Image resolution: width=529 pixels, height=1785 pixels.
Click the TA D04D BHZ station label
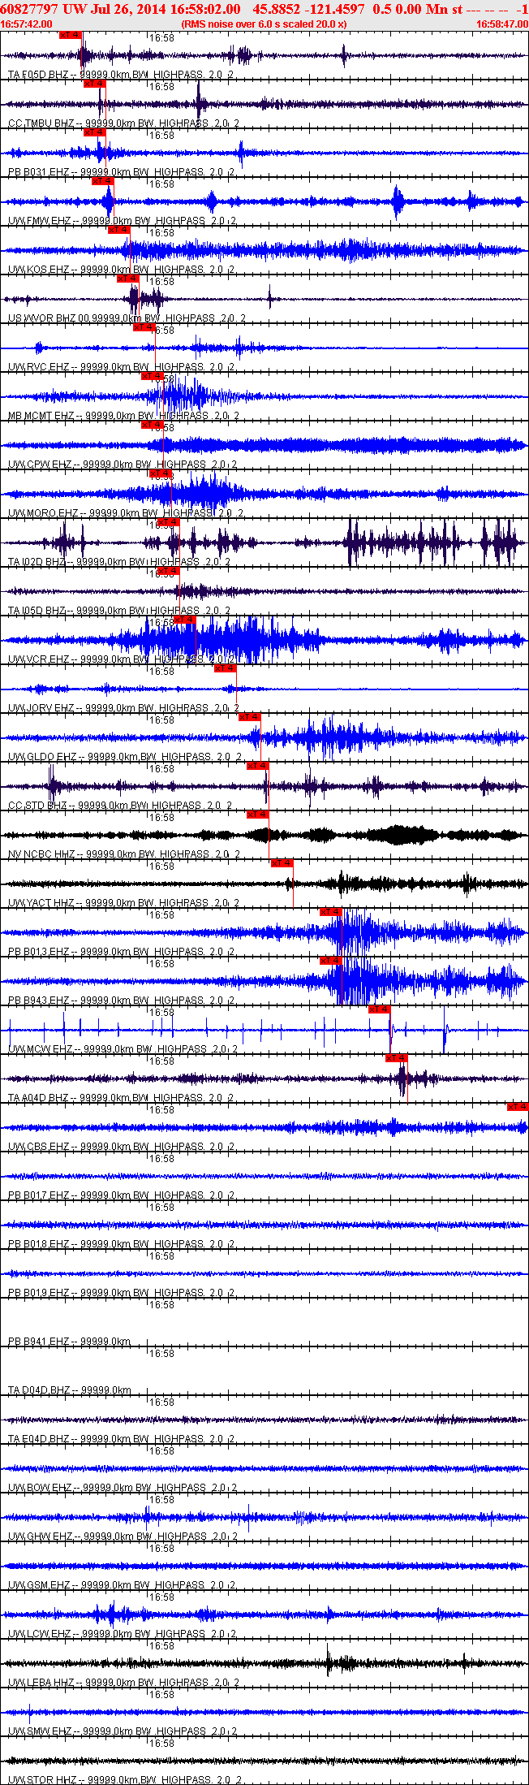(39, 1390)
